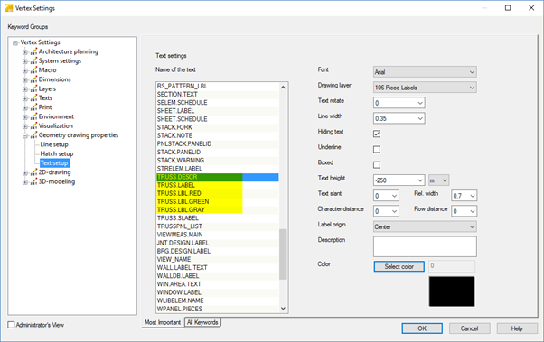544x342 pixels.
Task: Click the Visualization group icon
Action: pos(33,126)
